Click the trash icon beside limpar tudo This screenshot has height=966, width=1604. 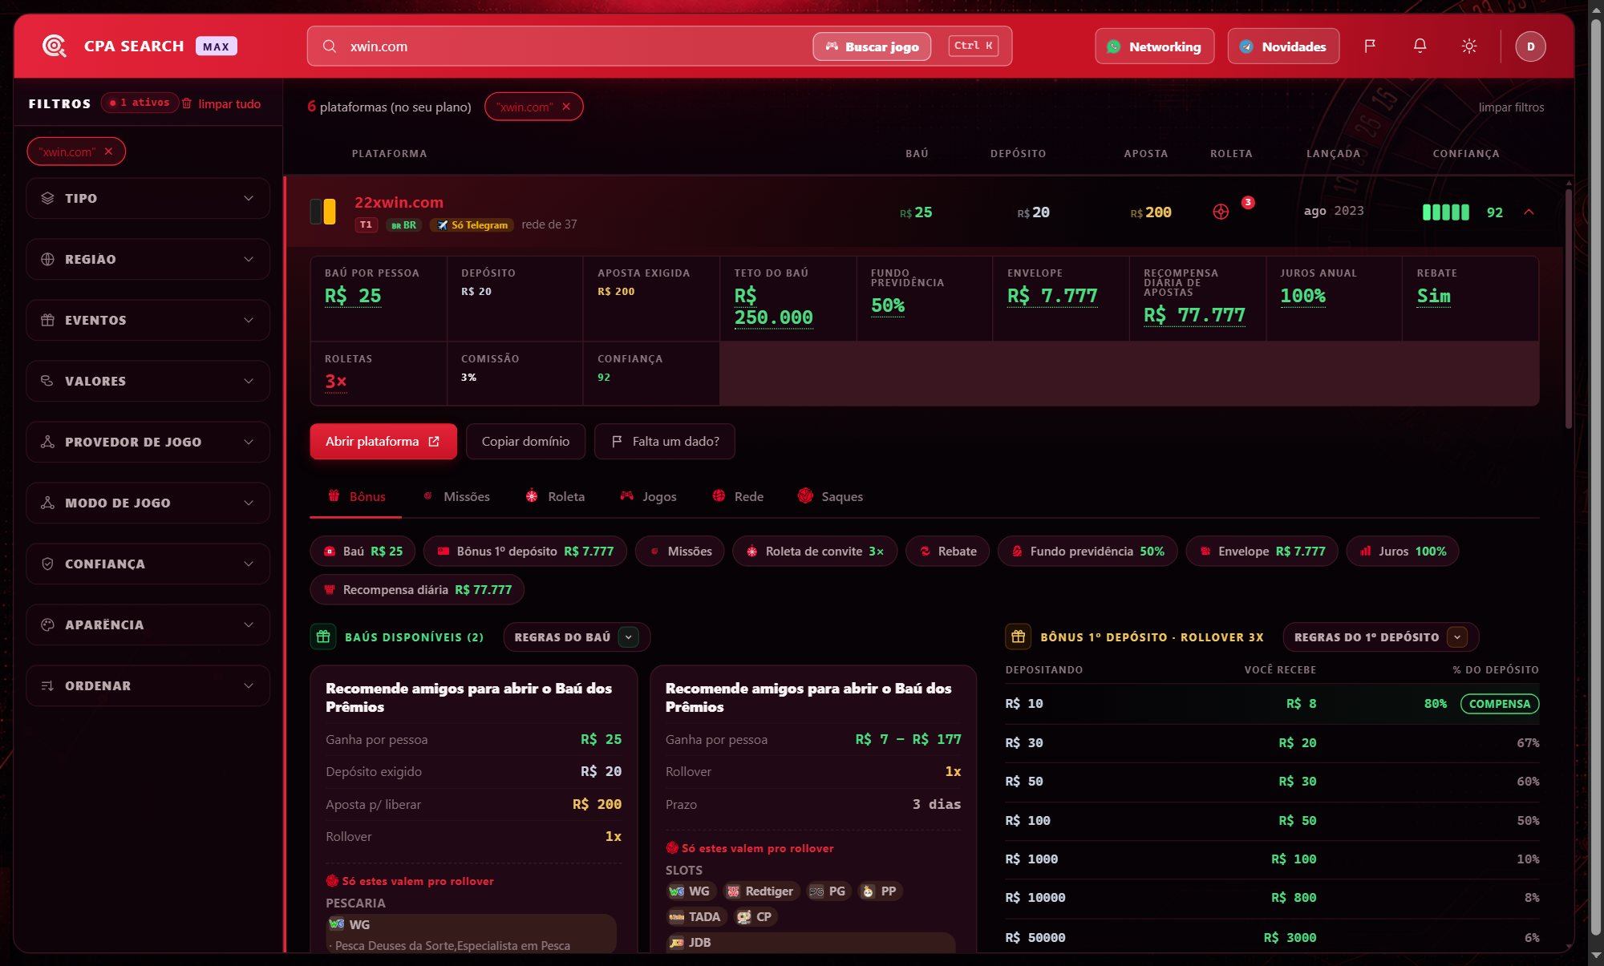(x=187, y=103)
